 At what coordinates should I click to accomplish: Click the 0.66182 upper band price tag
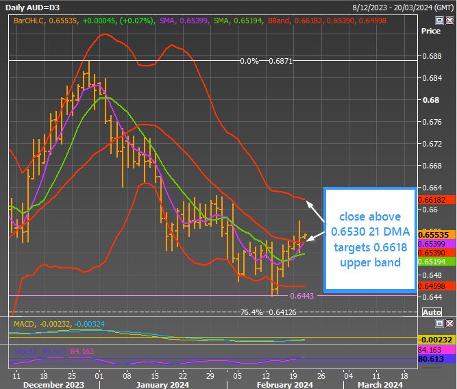coord(436,200)
